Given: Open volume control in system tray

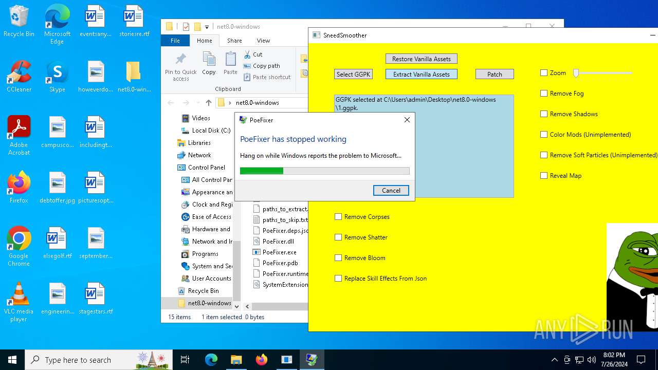Looking at the screenshot, I should click(x=591, y=360).
